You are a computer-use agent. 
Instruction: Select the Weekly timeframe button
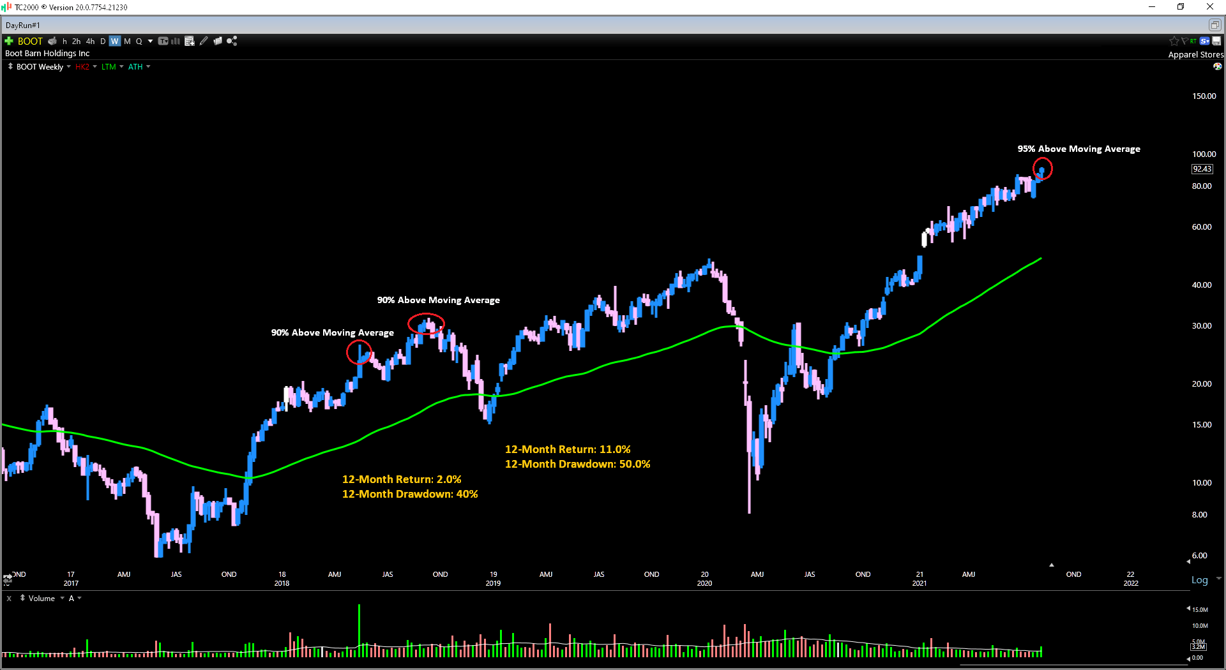[x=115, y=41]
